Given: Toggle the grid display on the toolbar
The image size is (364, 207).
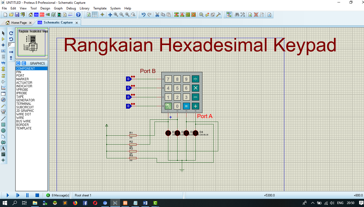Looking at the screenshot, I should coord(95,15).
